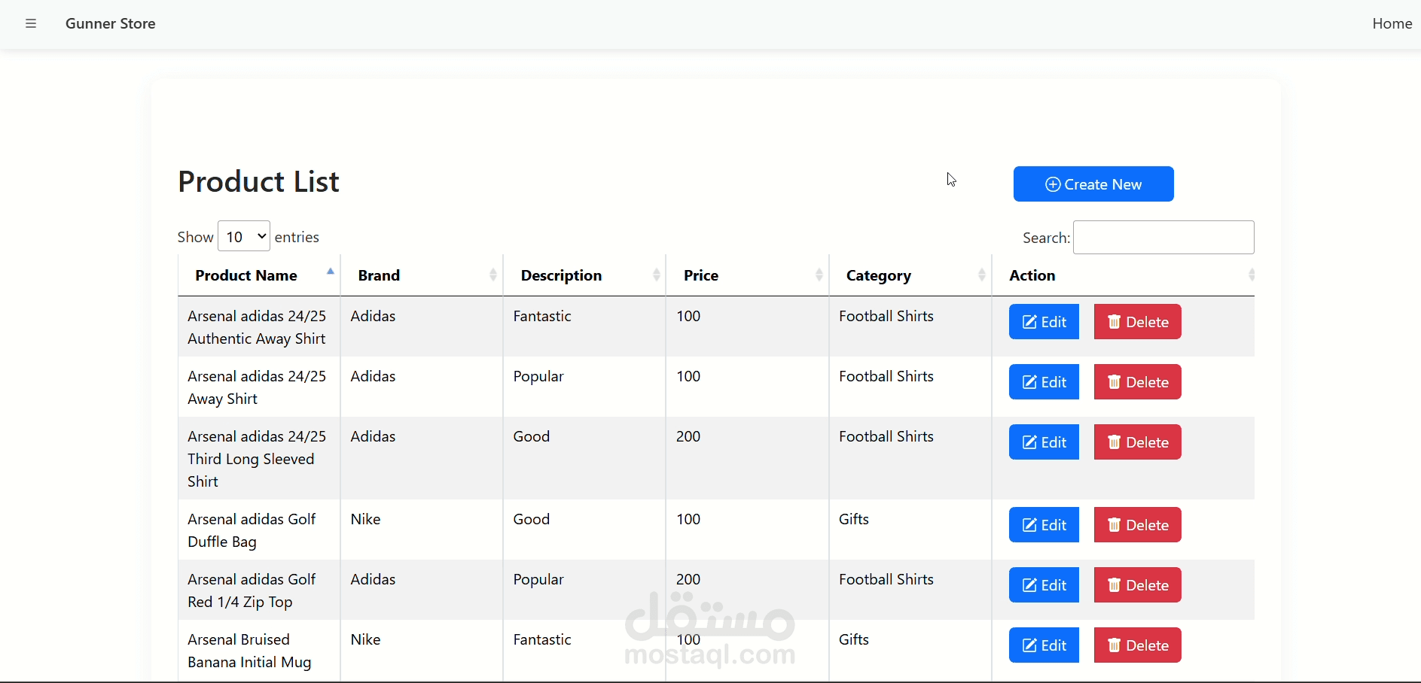1421x683 pixels.
Task: Click the Create New button
Action: pos(1093,184)
